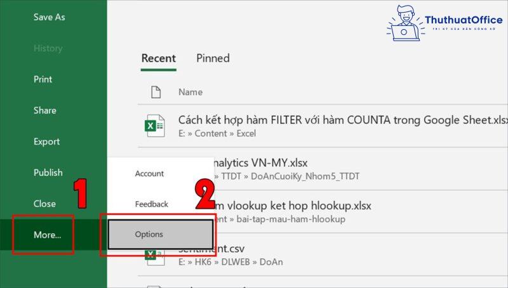The image size is (508, 288).
Task: Open the nalytics VN-MY.xlsx file
Action: [261, 163]
